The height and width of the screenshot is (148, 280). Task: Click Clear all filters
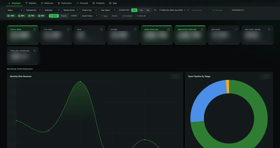coord(141,16)
